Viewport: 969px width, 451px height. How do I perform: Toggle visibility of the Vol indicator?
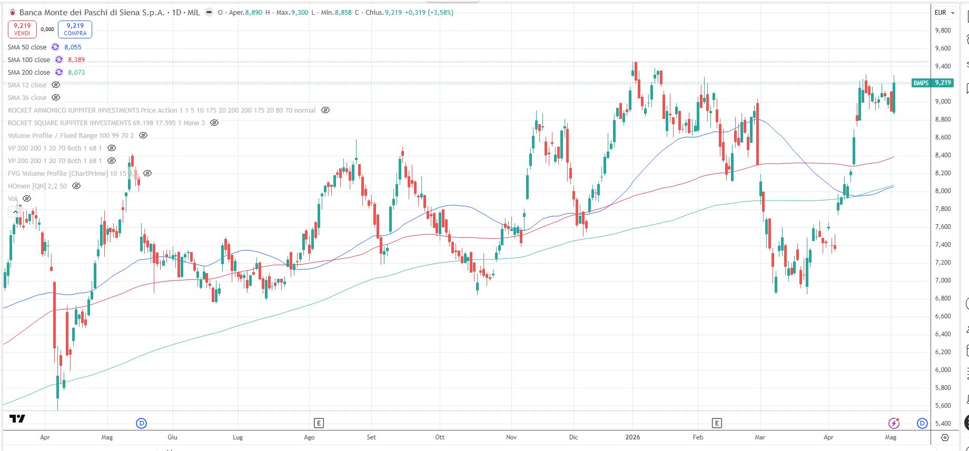[27, 198]
